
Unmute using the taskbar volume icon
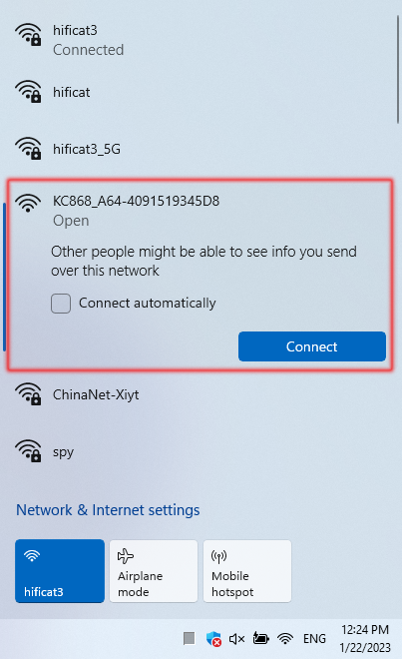click(x=237, y=639)
